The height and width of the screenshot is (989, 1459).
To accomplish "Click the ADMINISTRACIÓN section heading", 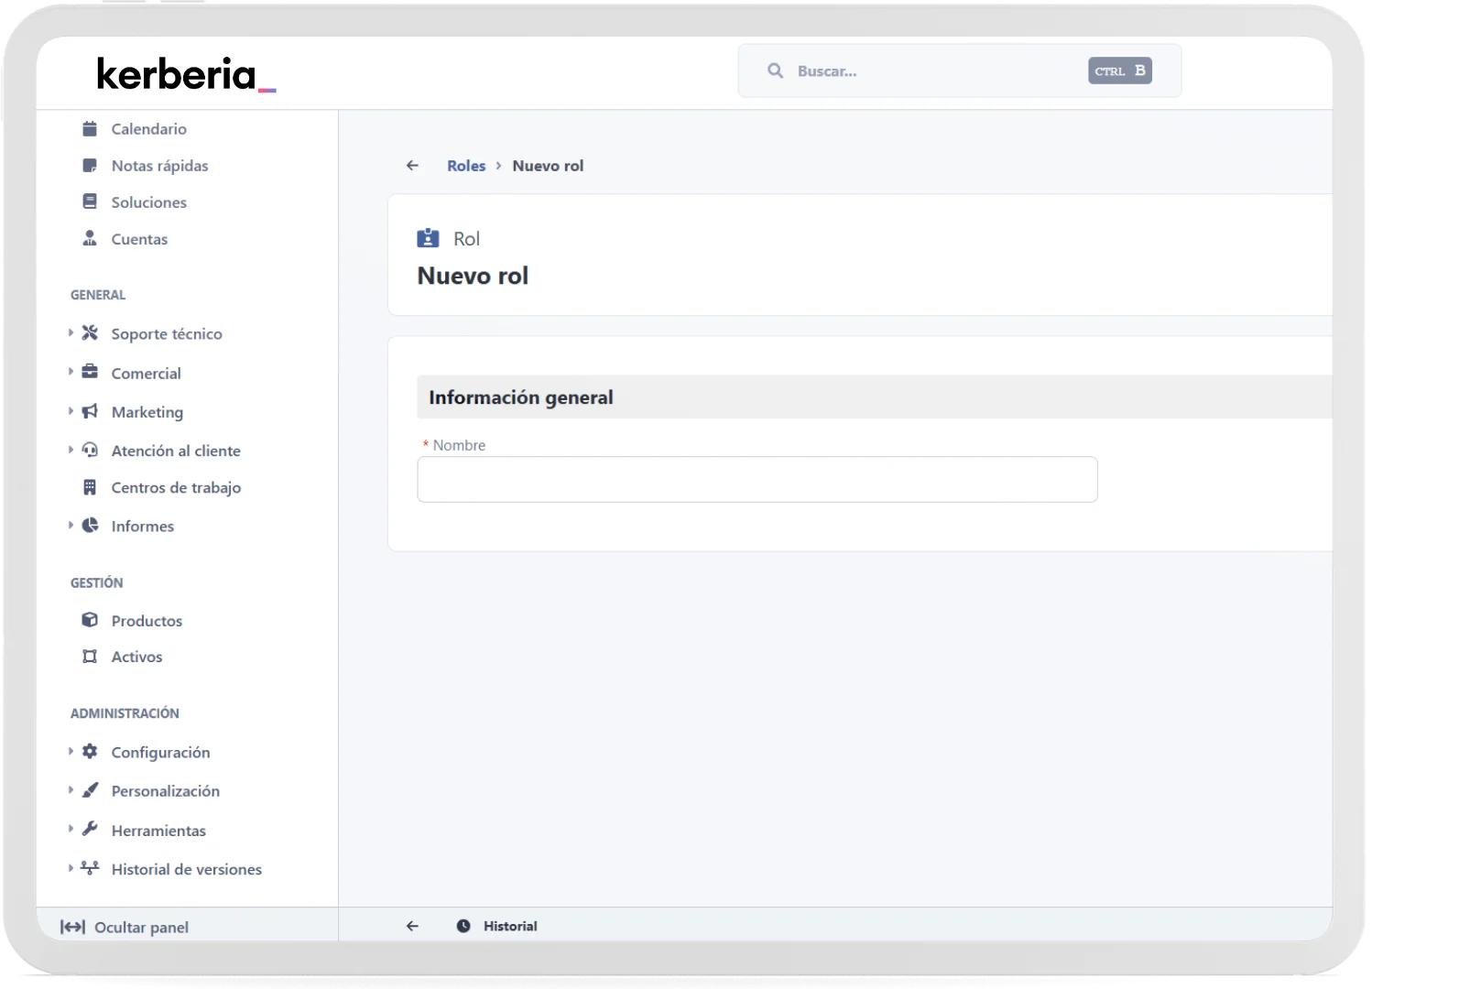I will (x=125, y=712).
